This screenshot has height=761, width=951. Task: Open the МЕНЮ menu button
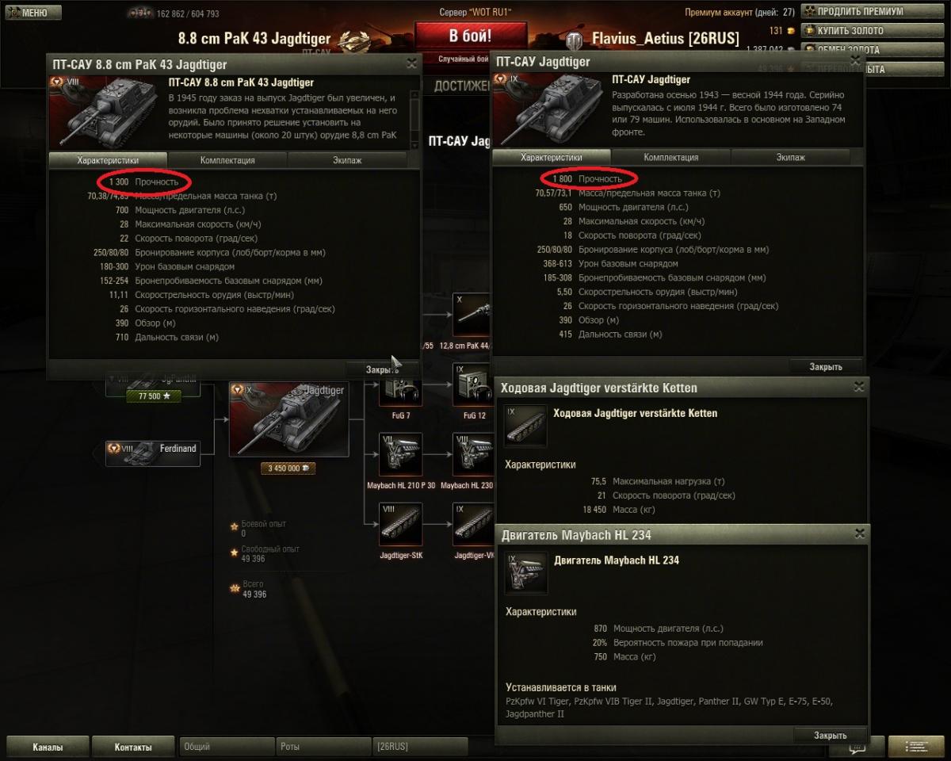pyautogui.click(x=31, y=13)
